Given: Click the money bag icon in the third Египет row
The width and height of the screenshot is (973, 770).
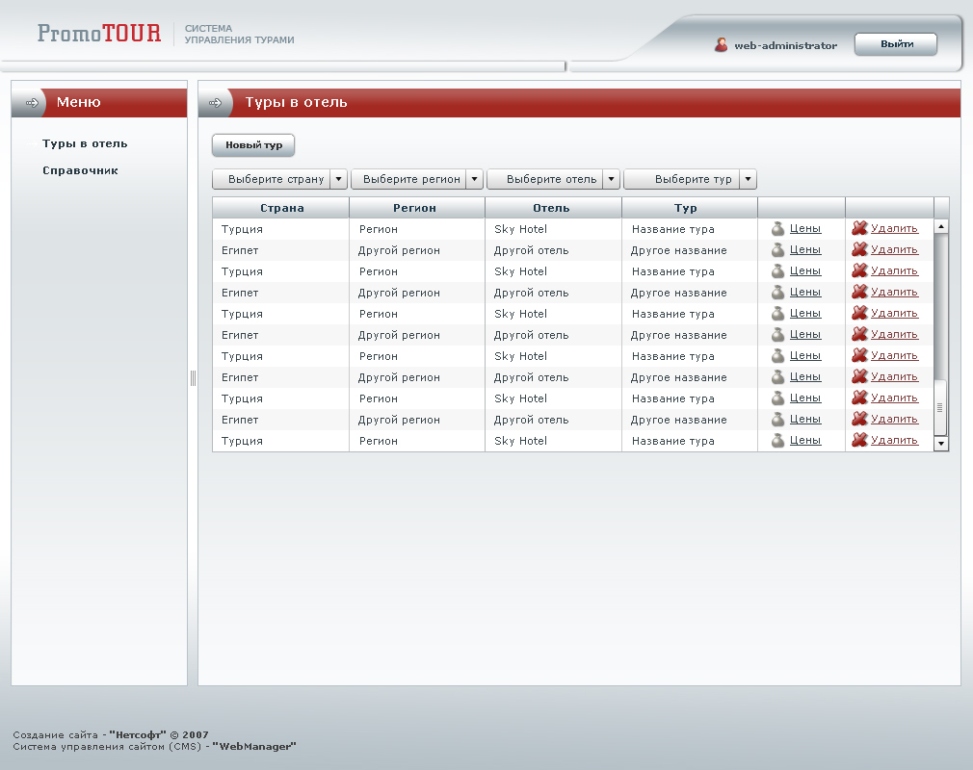Looking at the screenshot, I should coord(777,335).
